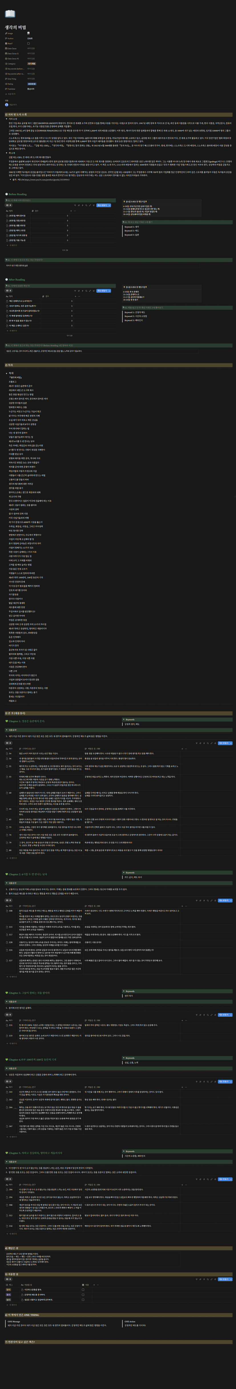Click the Image property icon under the title
This screenshot has height=1389, width=236.
click(7, 33)
